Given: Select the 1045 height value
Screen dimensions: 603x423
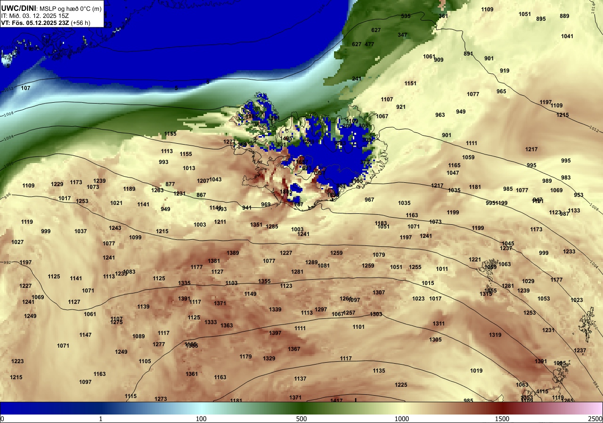Looking at the screenshot, I should pyautogui.click(x=508, y=244).
